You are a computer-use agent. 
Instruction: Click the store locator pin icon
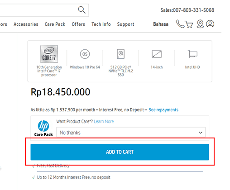[x=200, y=24]
